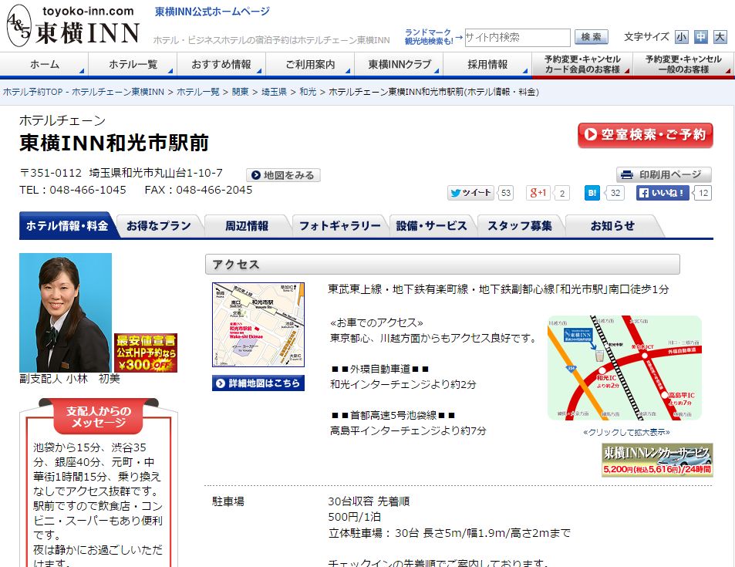This screenshot has width=735, height=567.
Task: Click the 最安値宣言 ¥300 OFF banner
Action: [x=146, y=353]
